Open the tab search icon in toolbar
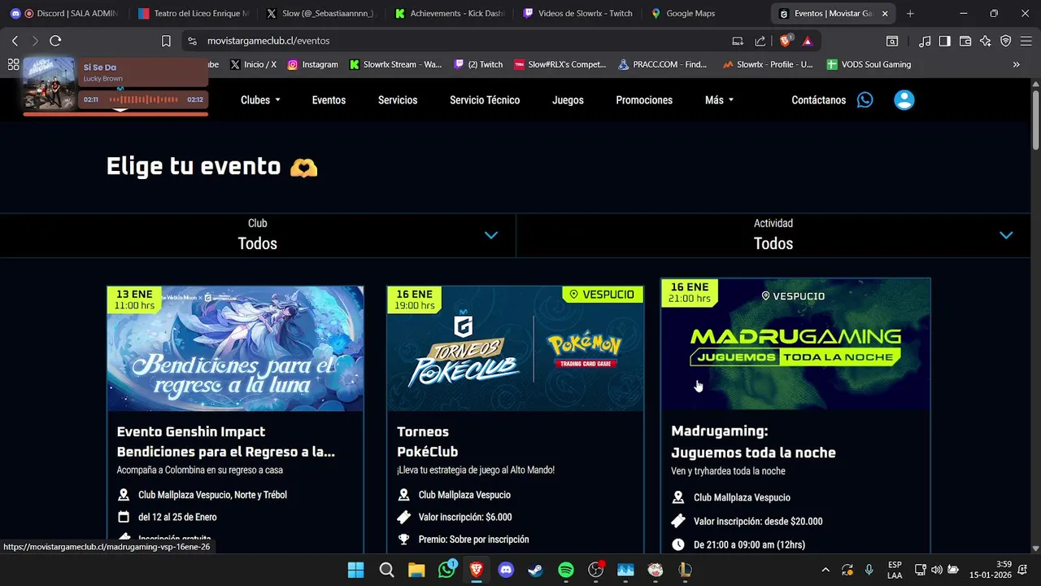Screen dimensions: 1041x586 click(892, 41)
